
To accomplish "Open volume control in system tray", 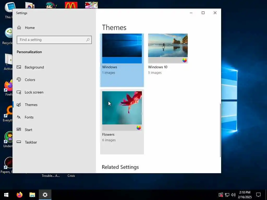I will 233,195.
